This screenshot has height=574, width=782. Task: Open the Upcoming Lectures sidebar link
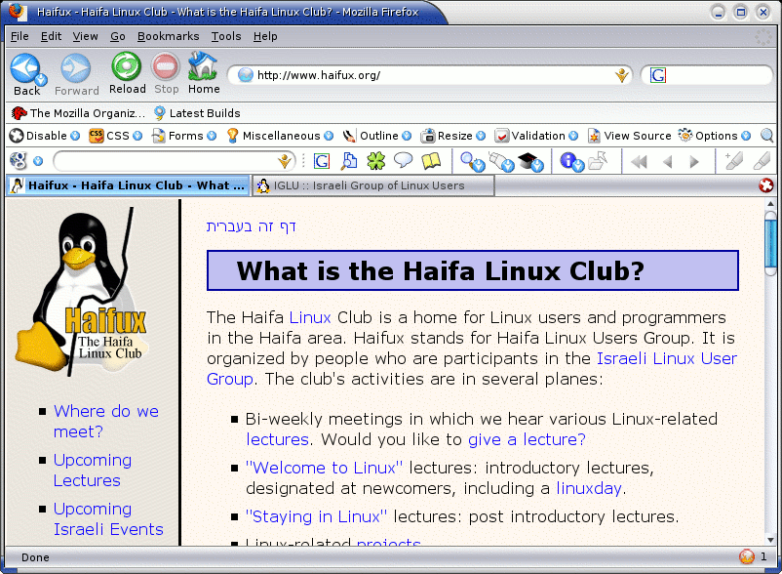click(x=93, y=471)
